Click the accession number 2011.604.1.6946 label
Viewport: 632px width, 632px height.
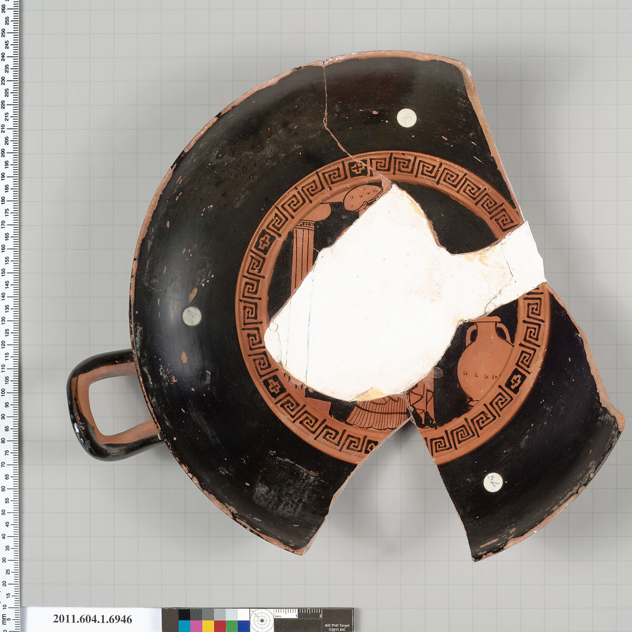93,619
